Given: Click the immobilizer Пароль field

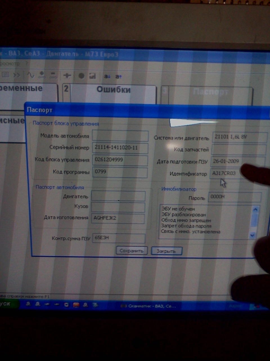Looking at the screenshot, I should (x=235, y=197).
